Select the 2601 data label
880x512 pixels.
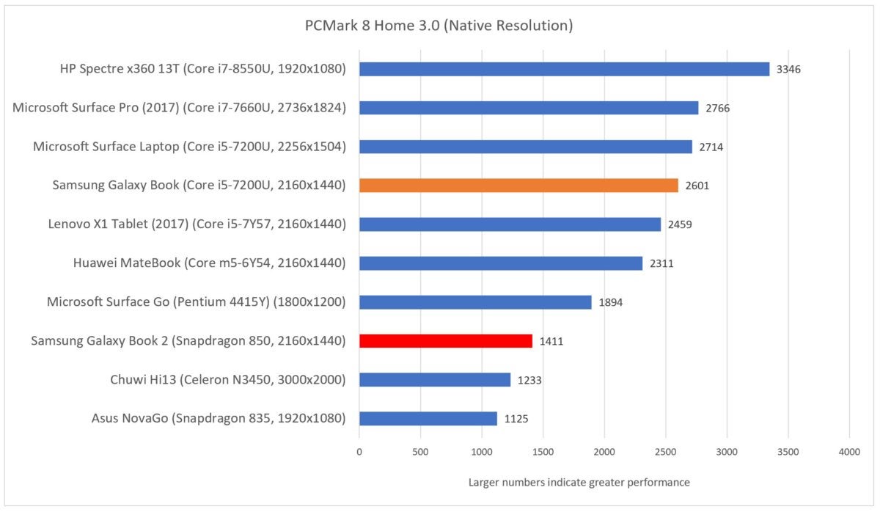(697, 186)
